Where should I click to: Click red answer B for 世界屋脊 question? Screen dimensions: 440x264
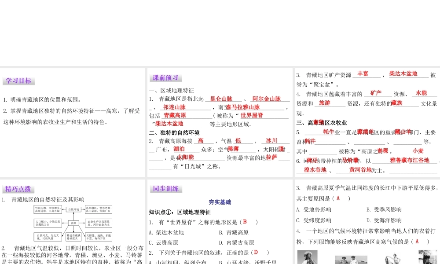[x=245, y=222]
